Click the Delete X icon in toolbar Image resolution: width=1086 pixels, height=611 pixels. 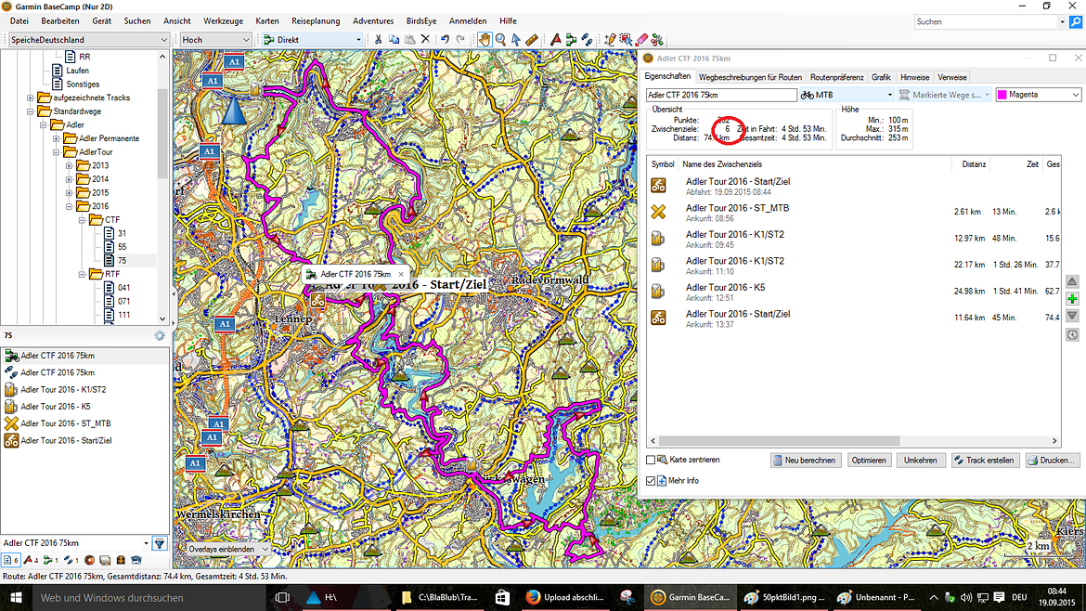tap(425, 40)
